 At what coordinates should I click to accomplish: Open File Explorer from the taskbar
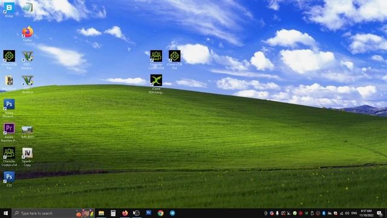tap(101, 213)
